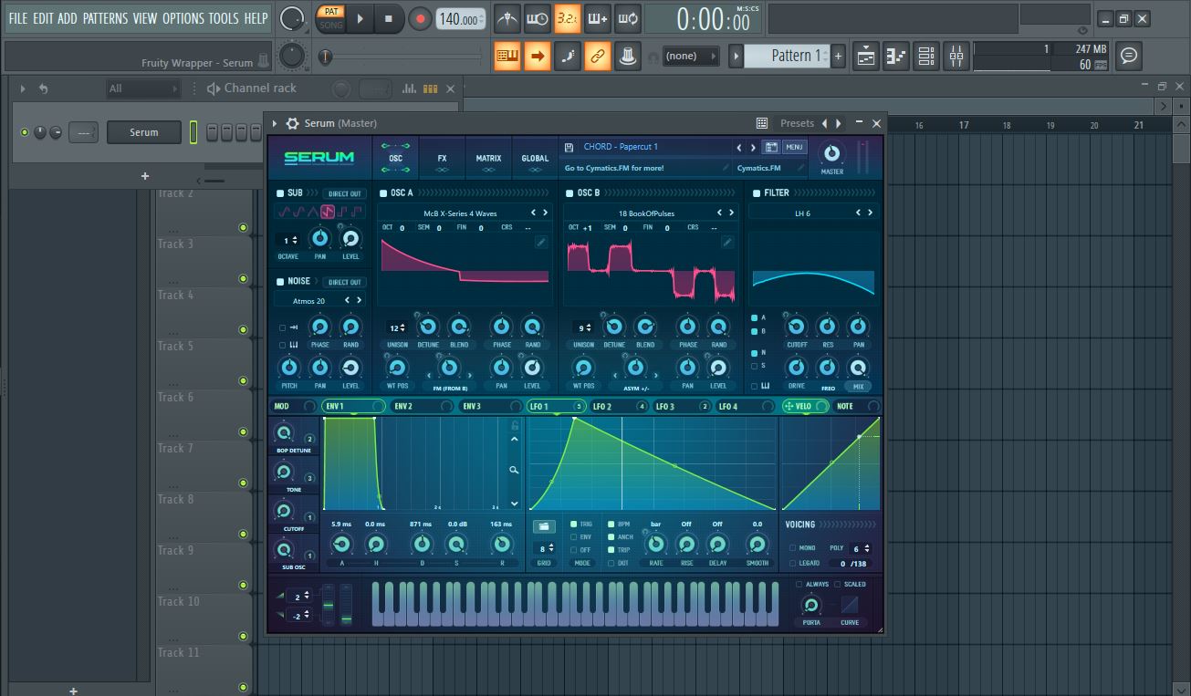Click the Play button in FL Studio transport
1191x696 pixels.
coord(360,18)
